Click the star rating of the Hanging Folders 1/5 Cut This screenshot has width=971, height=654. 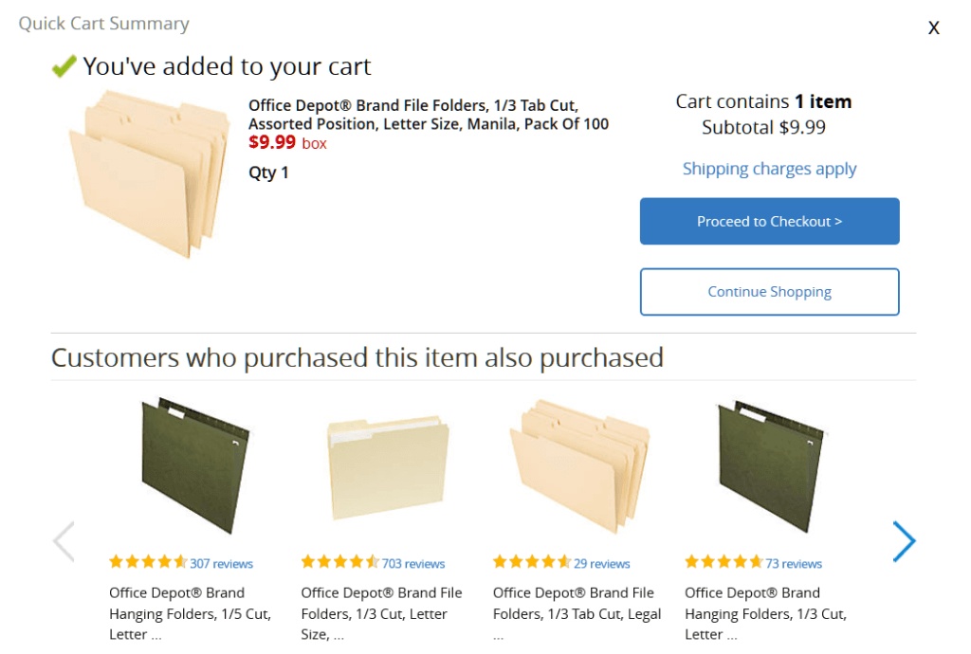click(147, 562)
